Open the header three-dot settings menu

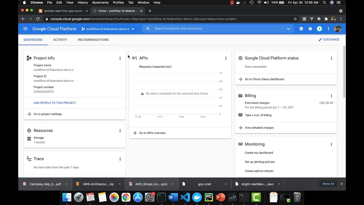(328, 29)
